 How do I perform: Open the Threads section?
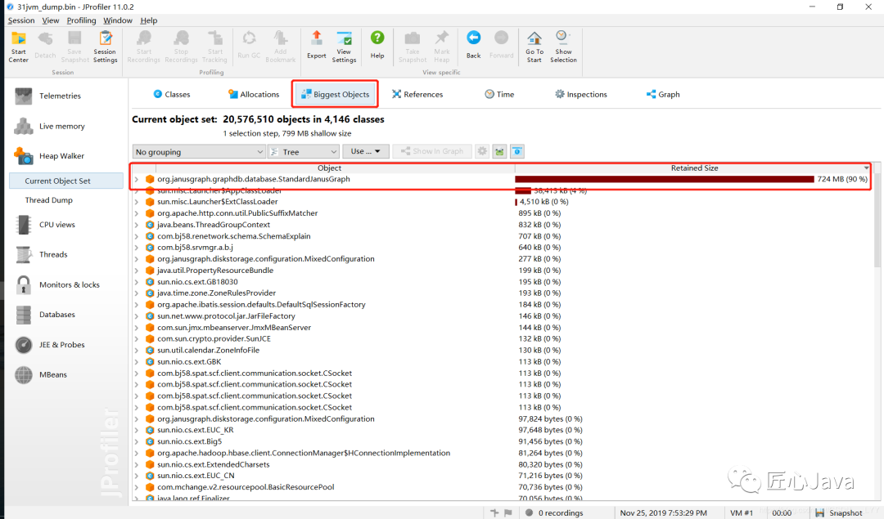point(65,254)
